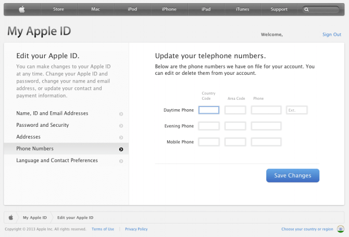The width and height of the screenshot is (349, 237).
Task: Open the Support navigation tab
Action: click(279, 9)
